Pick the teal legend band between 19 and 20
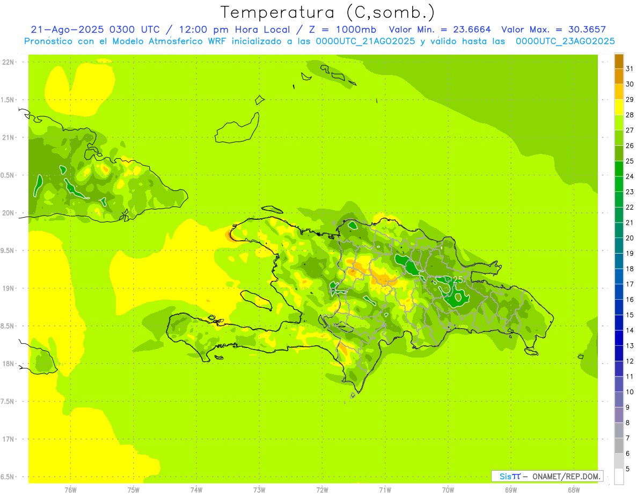The image size is (644, 497). [619, 246]
